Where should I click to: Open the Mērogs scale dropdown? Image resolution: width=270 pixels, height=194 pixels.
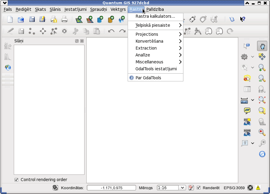click(x=182, y=188)
